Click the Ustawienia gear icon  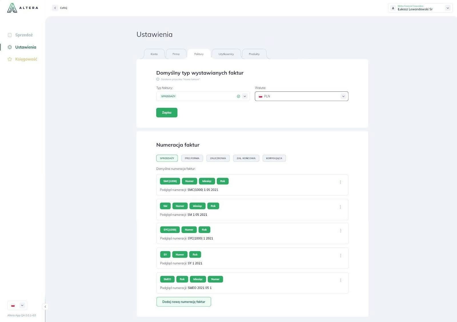10,47
